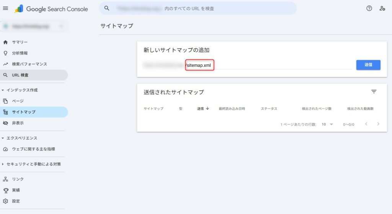Click the Google Search Console logo

(x=51, y=9)
